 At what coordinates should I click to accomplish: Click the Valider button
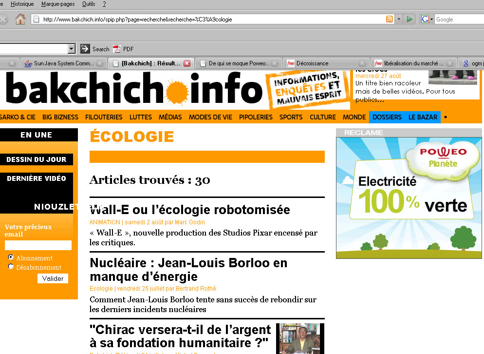(x=53, y=278)
